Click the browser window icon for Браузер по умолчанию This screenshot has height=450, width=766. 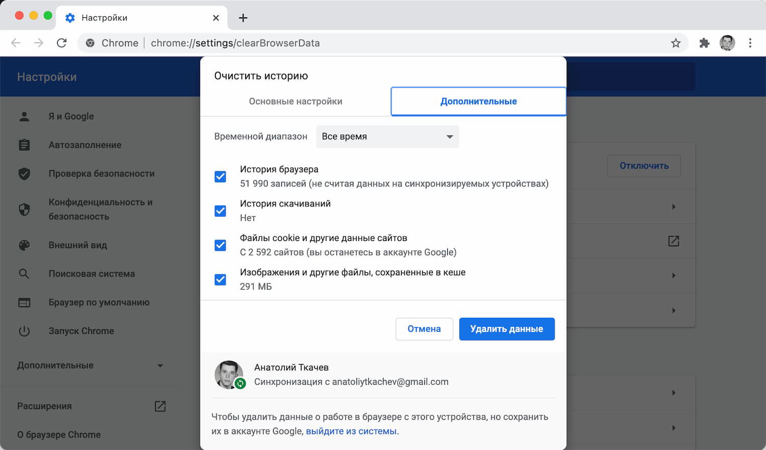[x=24, y=302]
